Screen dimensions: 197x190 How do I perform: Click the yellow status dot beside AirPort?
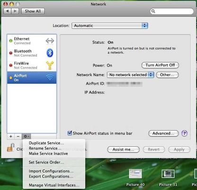pos(11,77)
